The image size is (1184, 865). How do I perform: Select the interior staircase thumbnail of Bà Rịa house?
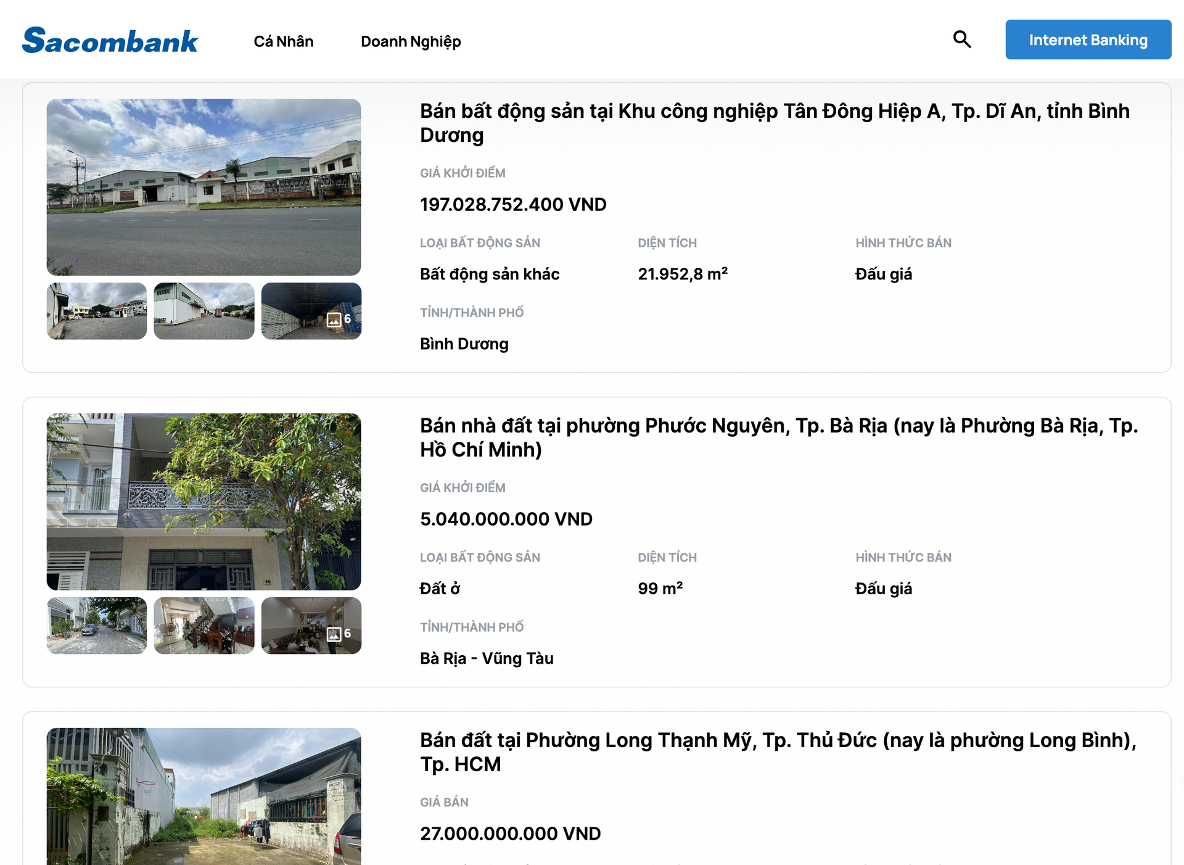204,626
